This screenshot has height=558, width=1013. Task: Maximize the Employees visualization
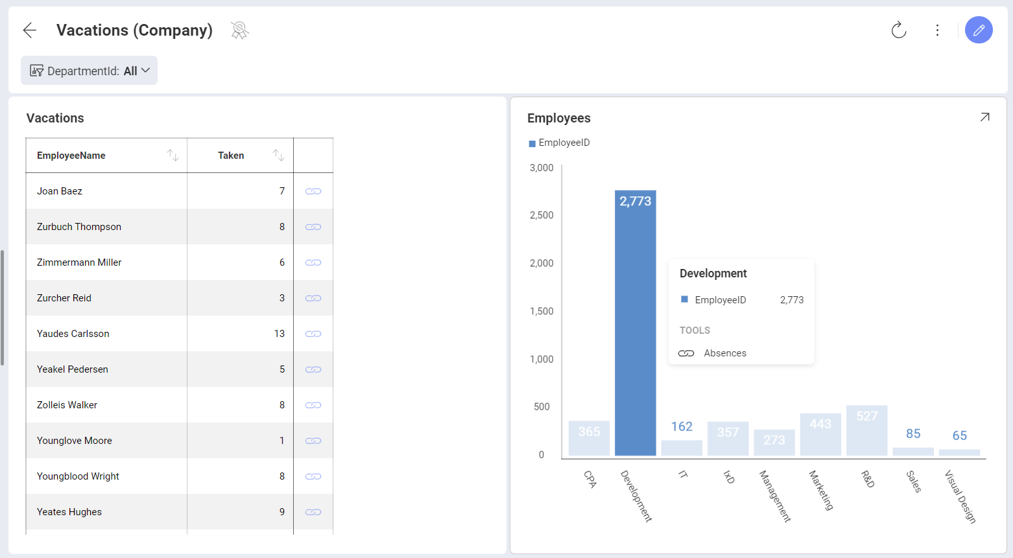[x=984, y=117]
